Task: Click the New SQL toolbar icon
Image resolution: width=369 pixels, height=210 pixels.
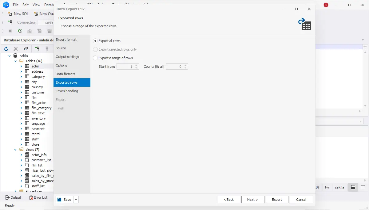Action: [x=10, y=14]
